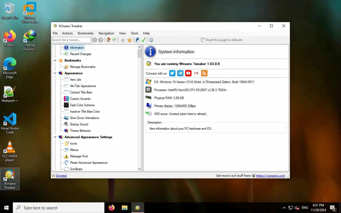
Task: Click the Message Font warning icon
Action: [x=66, y=156]
